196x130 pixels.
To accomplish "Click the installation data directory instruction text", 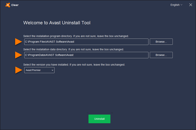I will (73, 49).
